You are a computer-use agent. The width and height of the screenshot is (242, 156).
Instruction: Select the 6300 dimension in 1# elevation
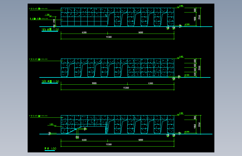[84, 32]
